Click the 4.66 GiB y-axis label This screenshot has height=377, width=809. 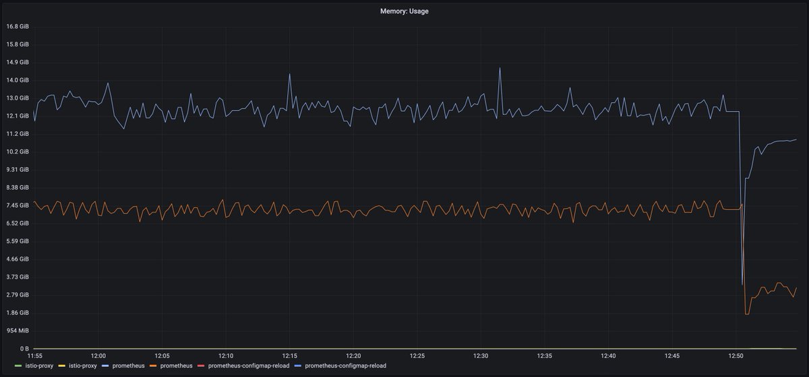[x=17, y=259]
